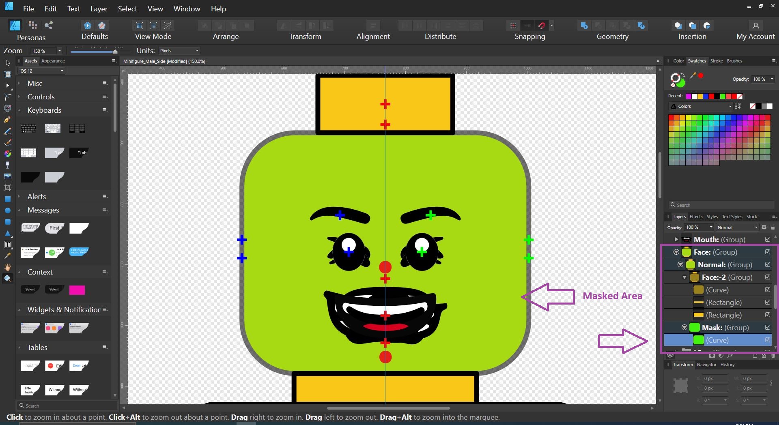Expand the Misc assets category

(x=19, y=83)
